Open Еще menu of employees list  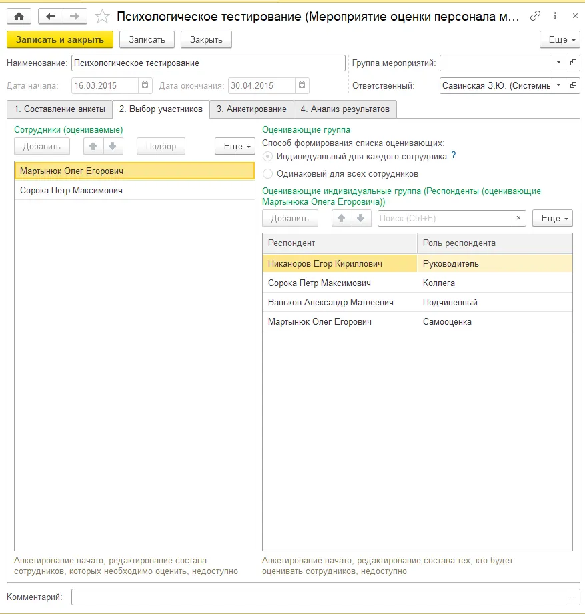tap(235, 147)
